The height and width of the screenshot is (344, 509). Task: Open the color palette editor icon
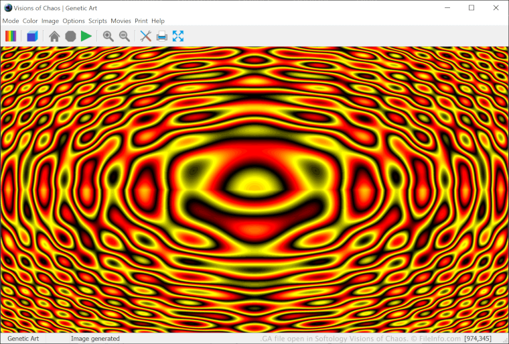click(x=11, y=36)
